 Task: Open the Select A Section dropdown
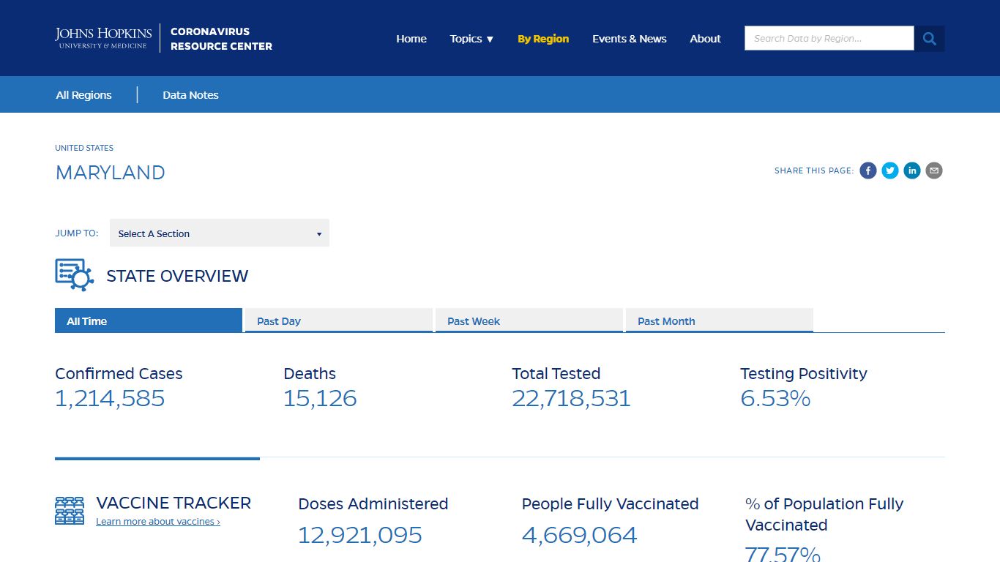coord(220,233)
